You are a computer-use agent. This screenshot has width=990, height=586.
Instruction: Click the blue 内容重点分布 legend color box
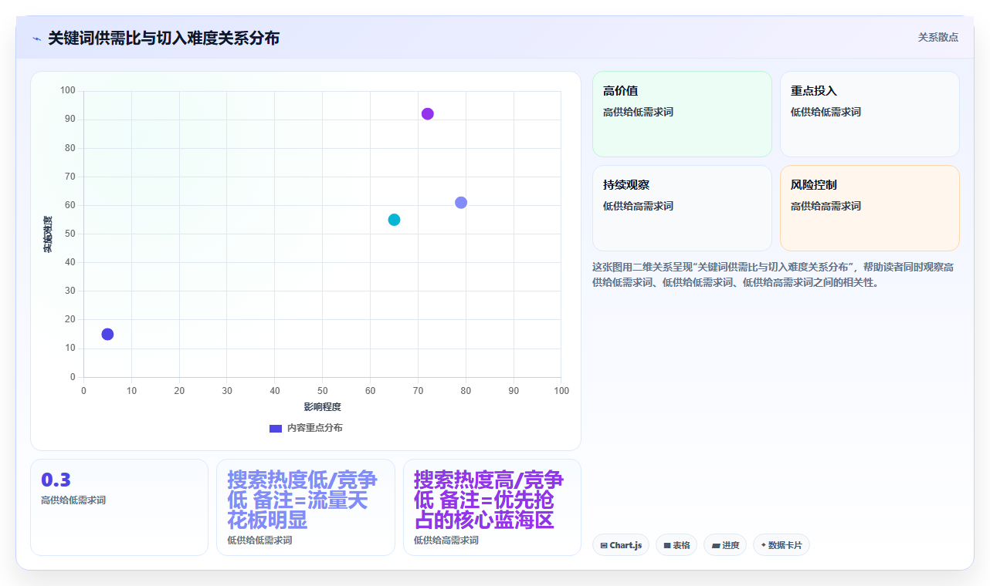(x=276, y=428)
